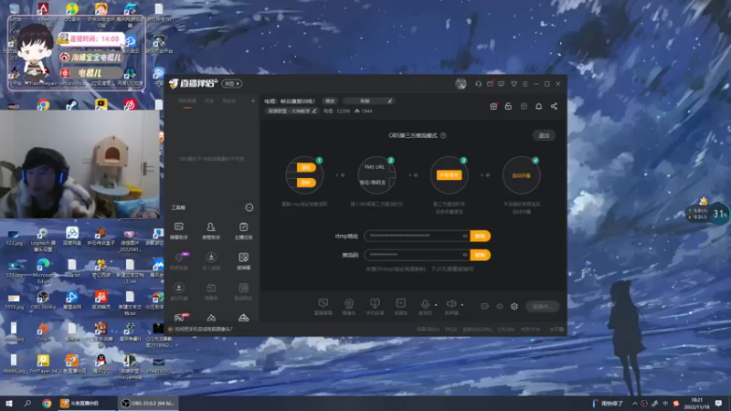The image size is (731, 411).
Task: Expand speaker options arrow
Action: [462, 305]
